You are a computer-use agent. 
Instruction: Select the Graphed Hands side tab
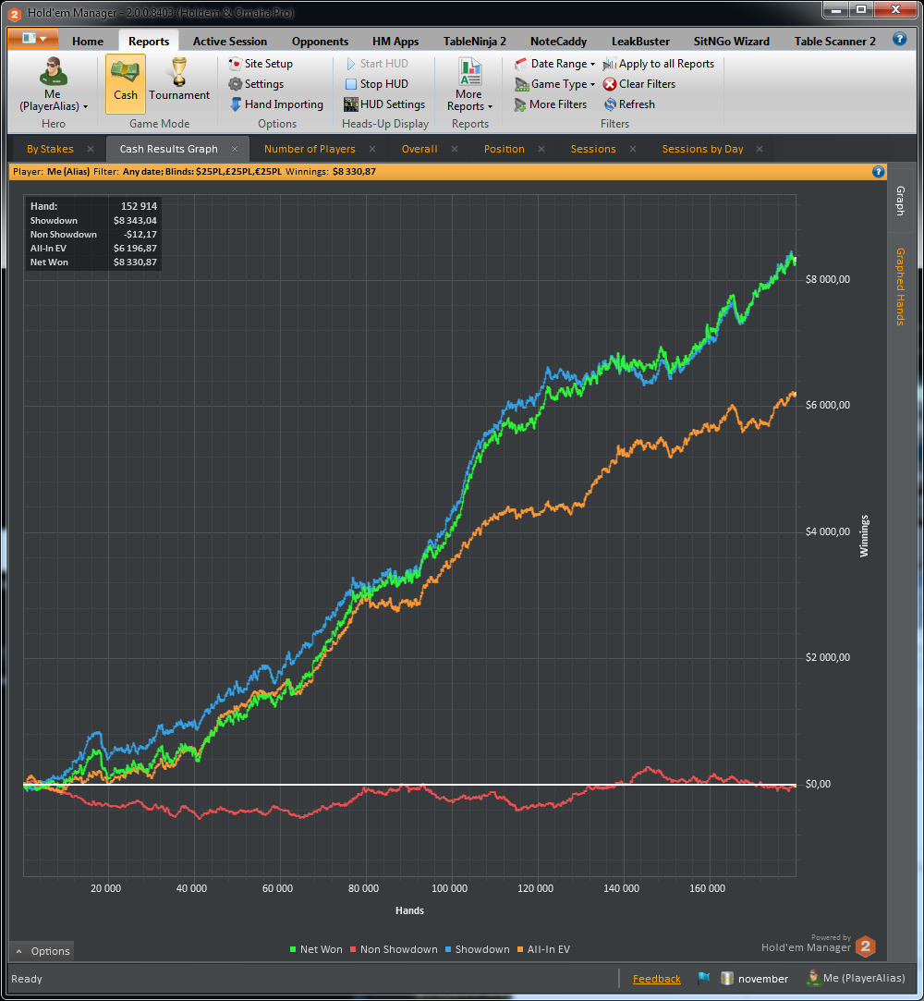pos(900,287)
